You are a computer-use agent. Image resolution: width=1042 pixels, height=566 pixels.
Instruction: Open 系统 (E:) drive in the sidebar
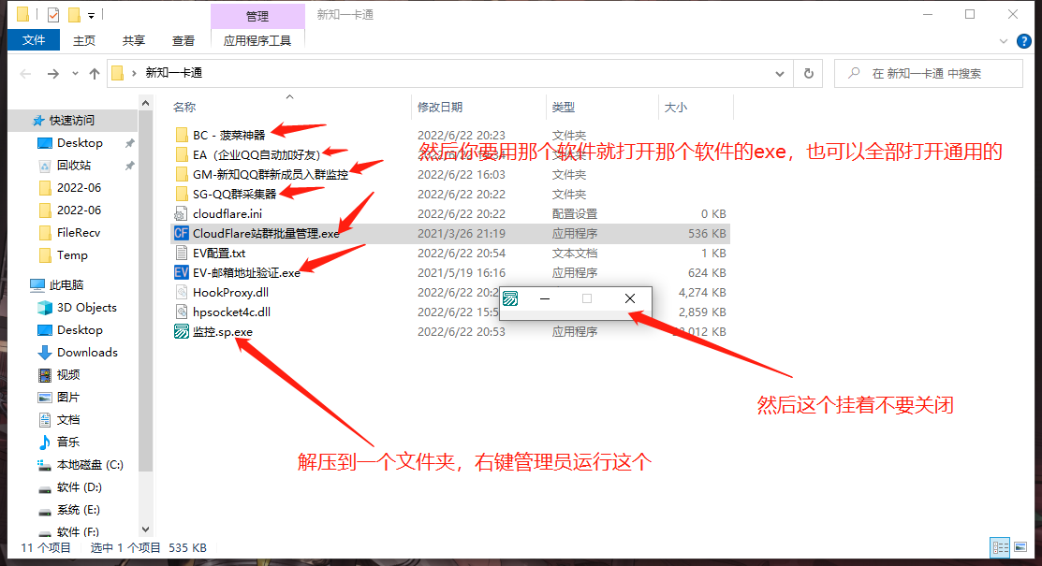pyautogui.click(x=79, y=510)
